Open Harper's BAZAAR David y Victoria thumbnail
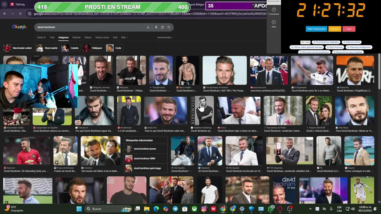 click(x=319, y=111)
